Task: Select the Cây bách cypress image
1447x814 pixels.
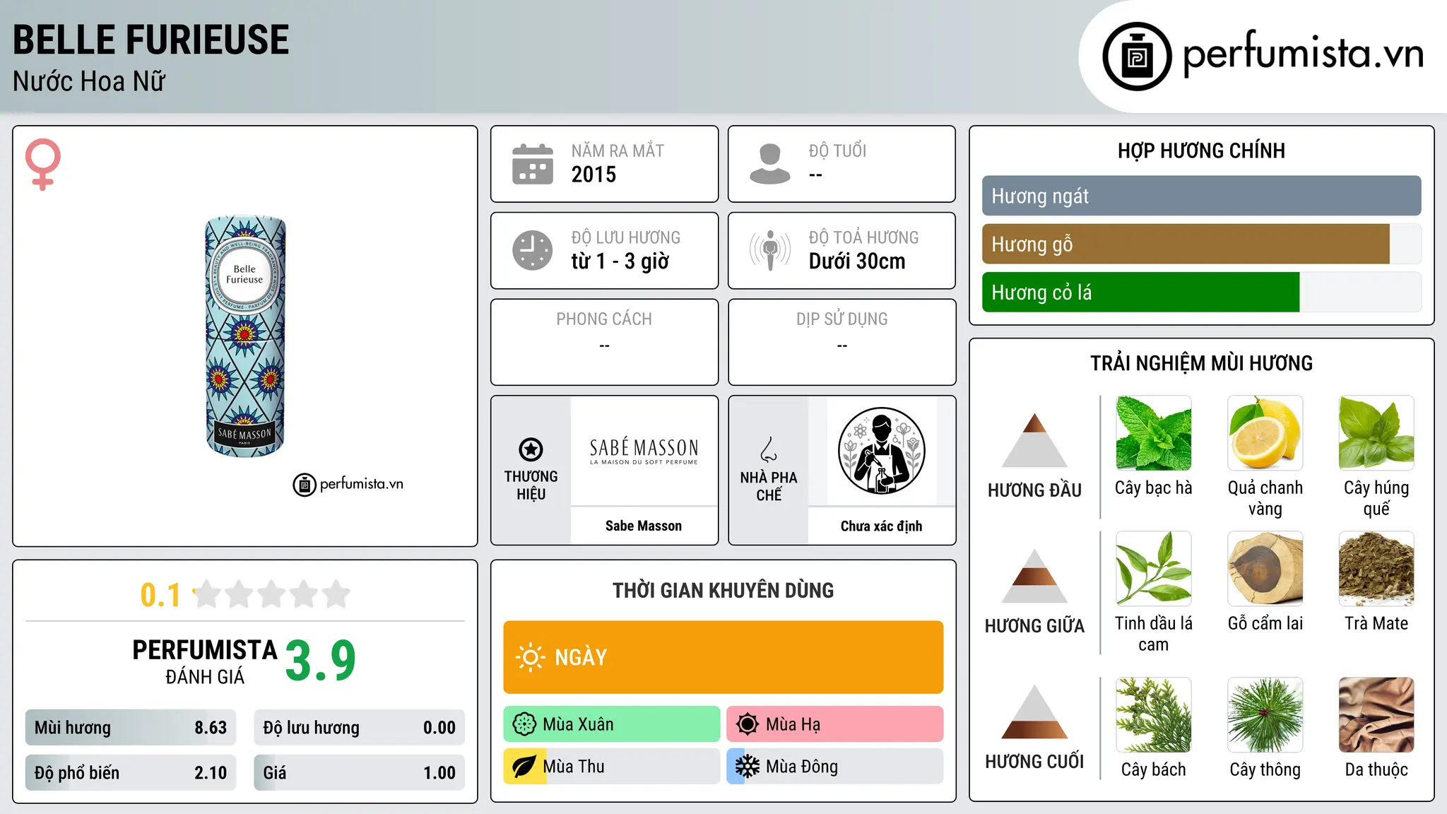Action: click(x=1153, y=715)
